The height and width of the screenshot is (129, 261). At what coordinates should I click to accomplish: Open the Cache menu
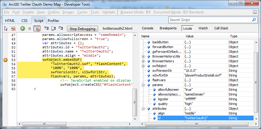tap(82, 12)
